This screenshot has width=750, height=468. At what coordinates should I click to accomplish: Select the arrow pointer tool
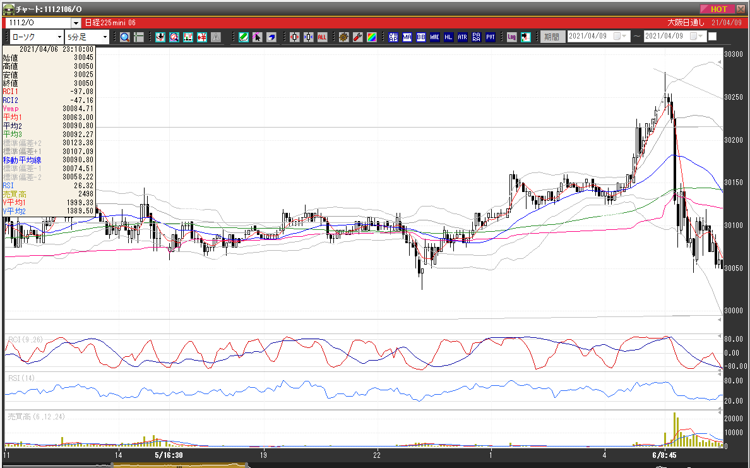point(257,37)
